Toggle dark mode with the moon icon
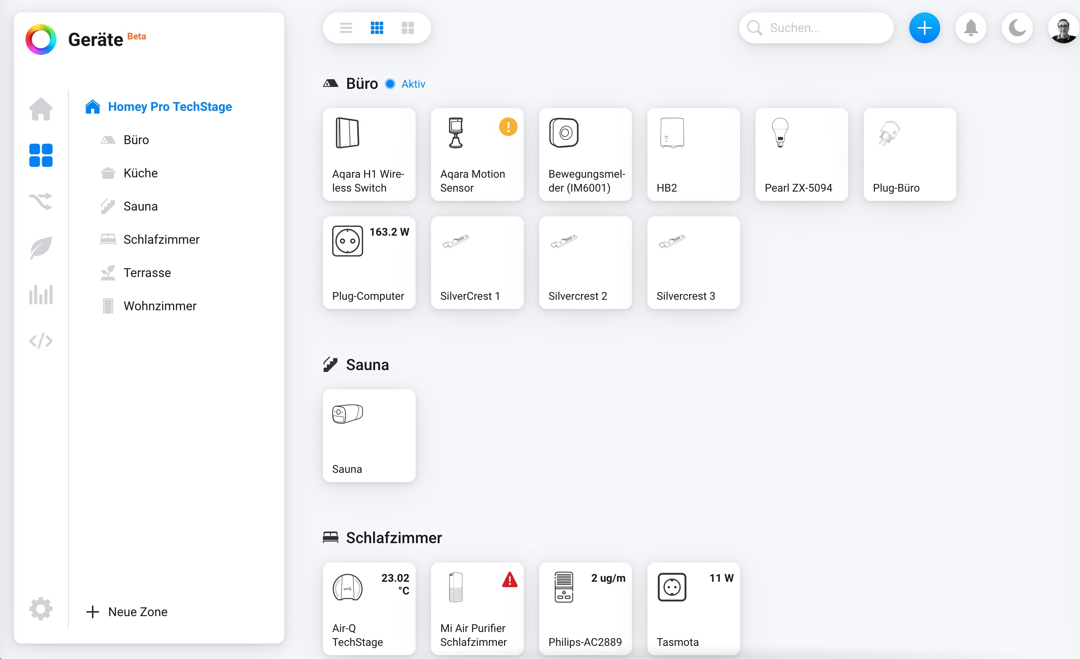The width and height of the screenshot is (1080, 659). [x=1017, y=28]
